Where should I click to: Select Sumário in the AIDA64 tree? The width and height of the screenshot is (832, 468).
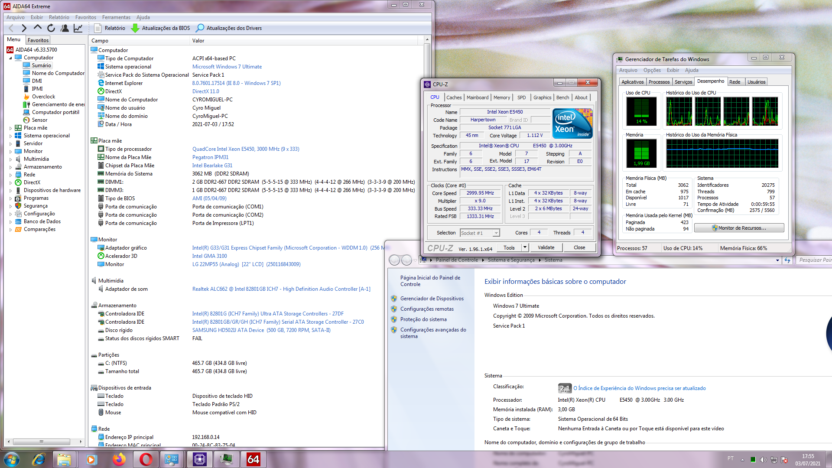41,65
